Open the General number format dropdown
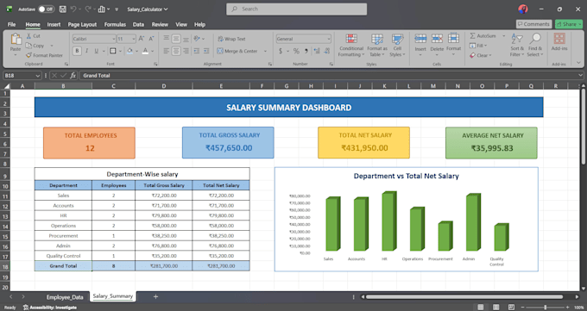 [x=329, y=39]
